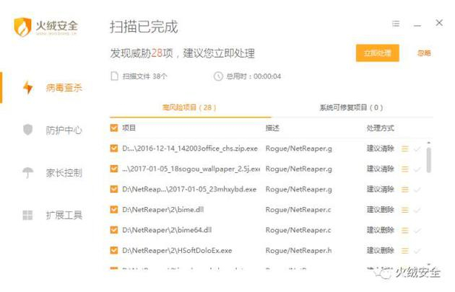The width and height of the screenshot is (455, 292).
Task: Select the umbrella 家长控制 icon
Action: tap(28, 172)
